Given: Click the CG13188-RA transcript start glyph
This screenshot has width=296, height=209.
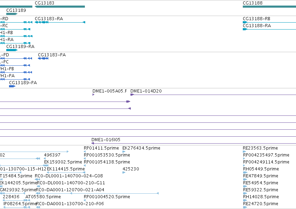Looking at the screenshot, I should pos(245,29).
